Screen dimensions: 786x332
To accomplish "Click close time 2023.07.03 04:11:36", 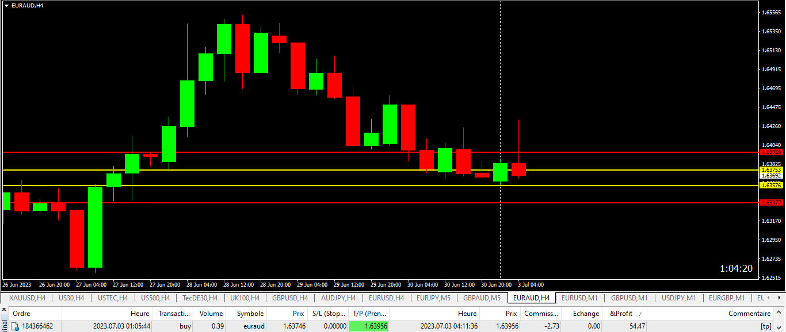I will tap(449, 326).
